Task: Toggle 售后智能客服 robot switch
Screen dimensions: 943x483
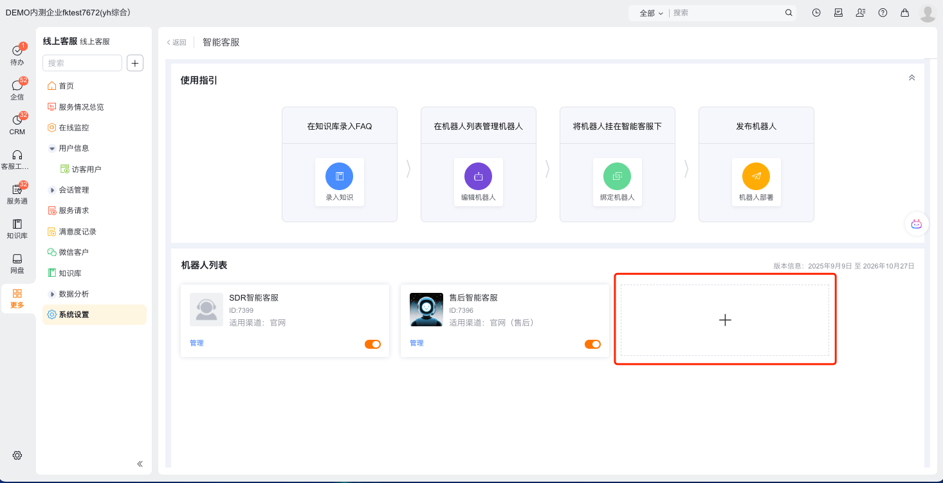Action: pos(593,344)
